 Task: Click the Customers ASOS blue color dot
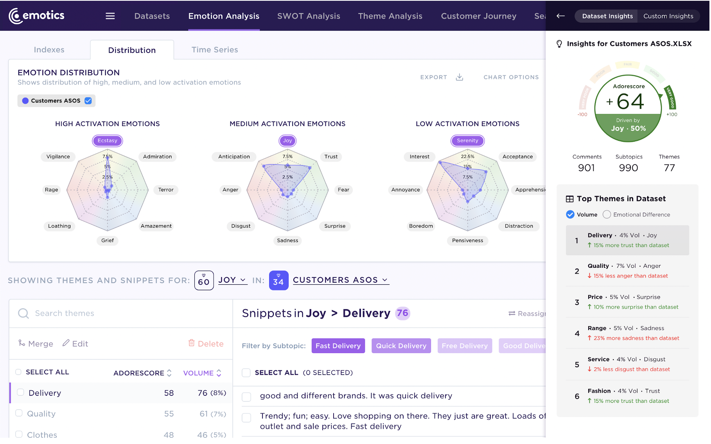(25, 101)
